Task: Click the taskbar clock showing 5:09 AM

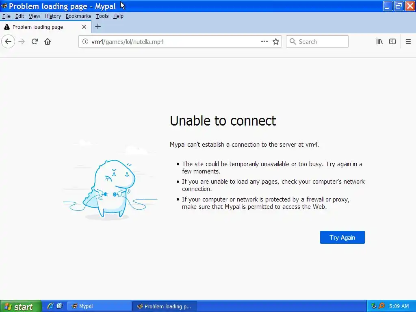Action: (x=399, y=306)
